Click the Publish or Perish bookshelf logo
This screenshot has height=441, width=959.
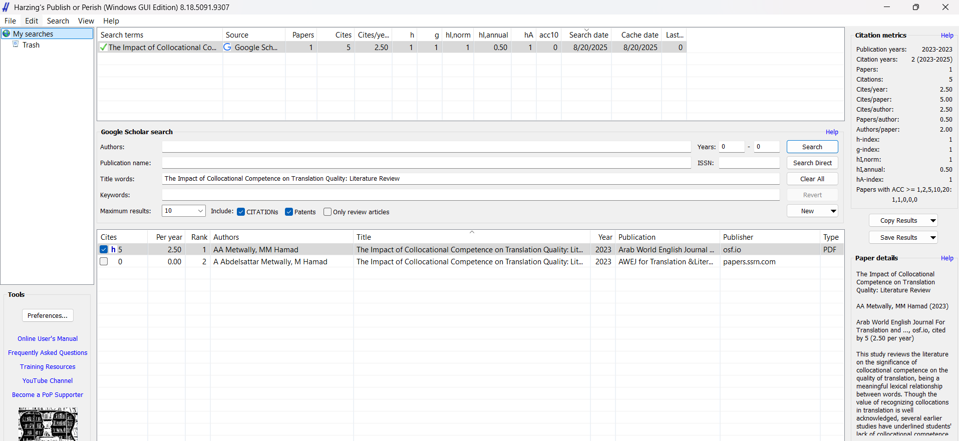(x=48, y=423)
